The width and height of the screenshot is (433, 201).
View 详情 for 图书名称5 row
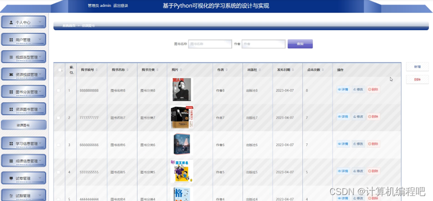click(343, 171)
